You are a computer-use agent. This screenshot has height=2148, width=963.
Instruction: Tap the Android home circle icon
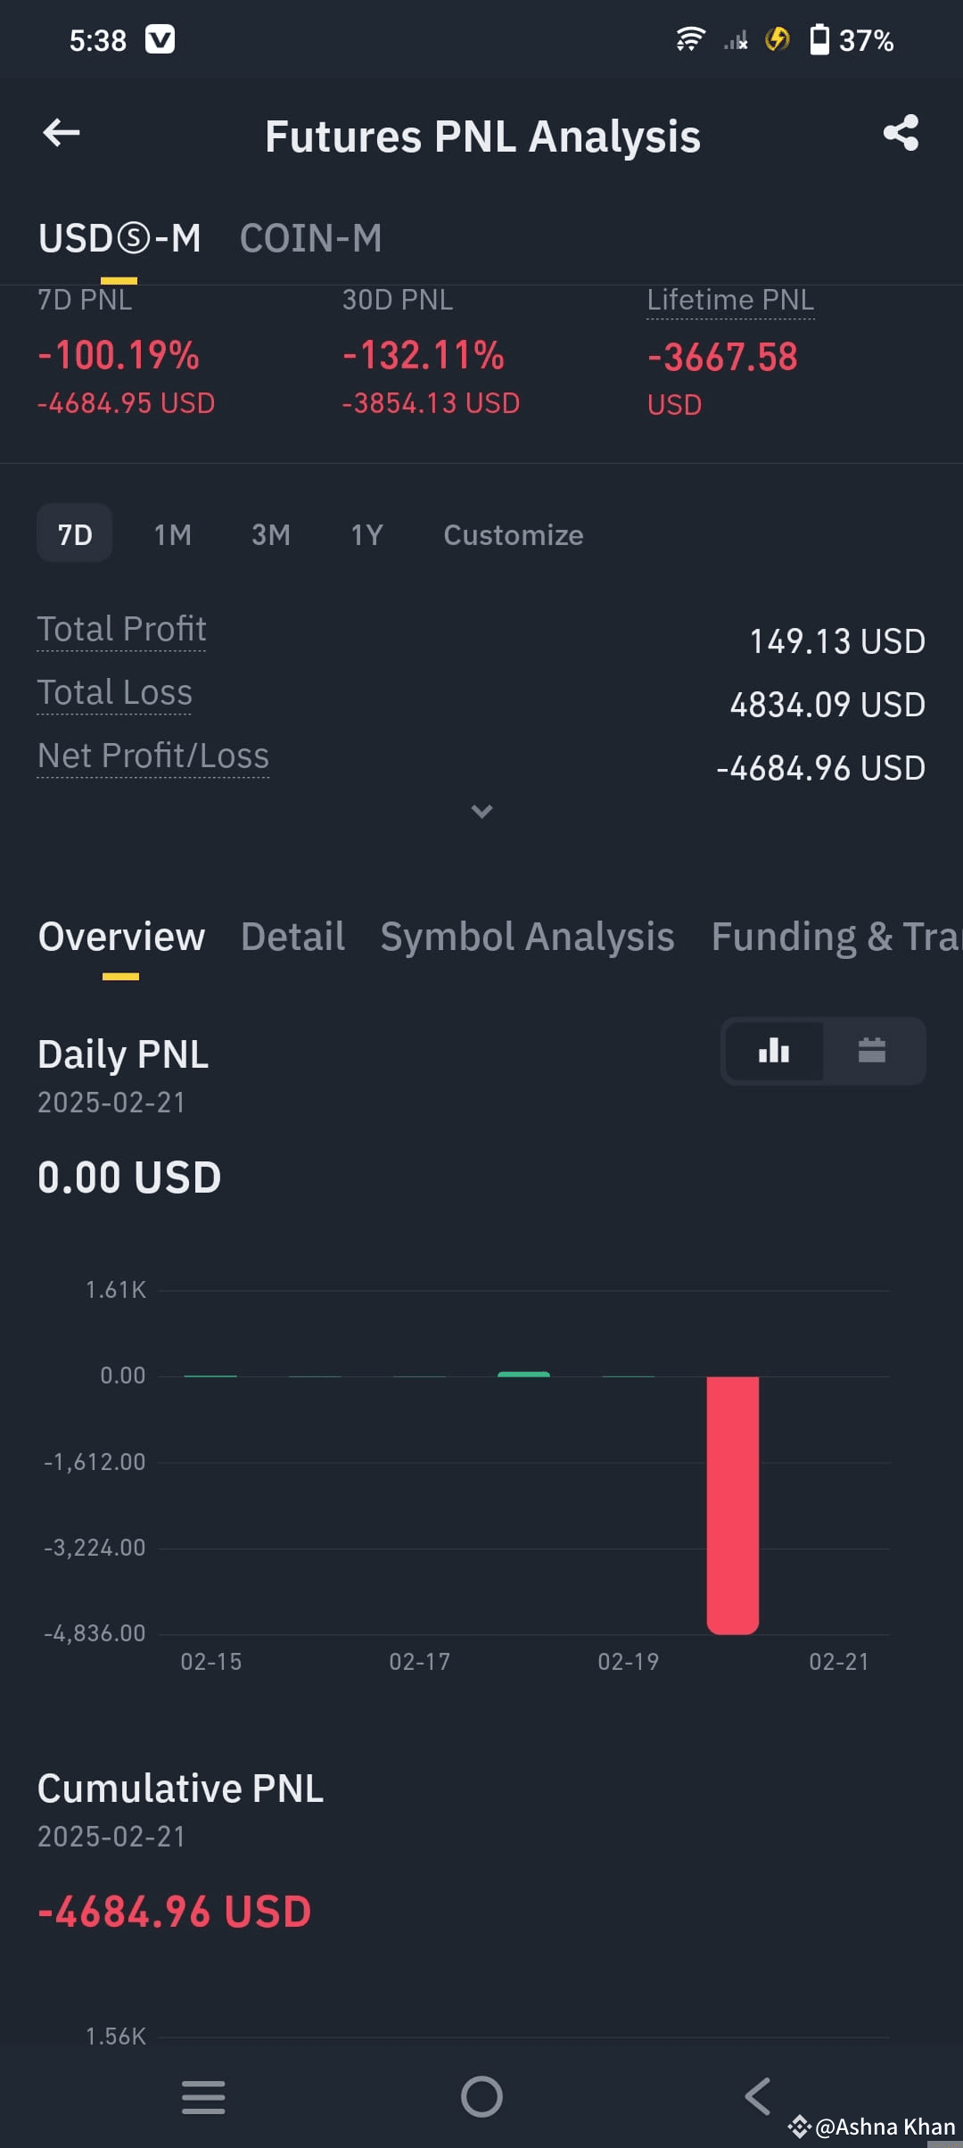[x=481, y=2096]
